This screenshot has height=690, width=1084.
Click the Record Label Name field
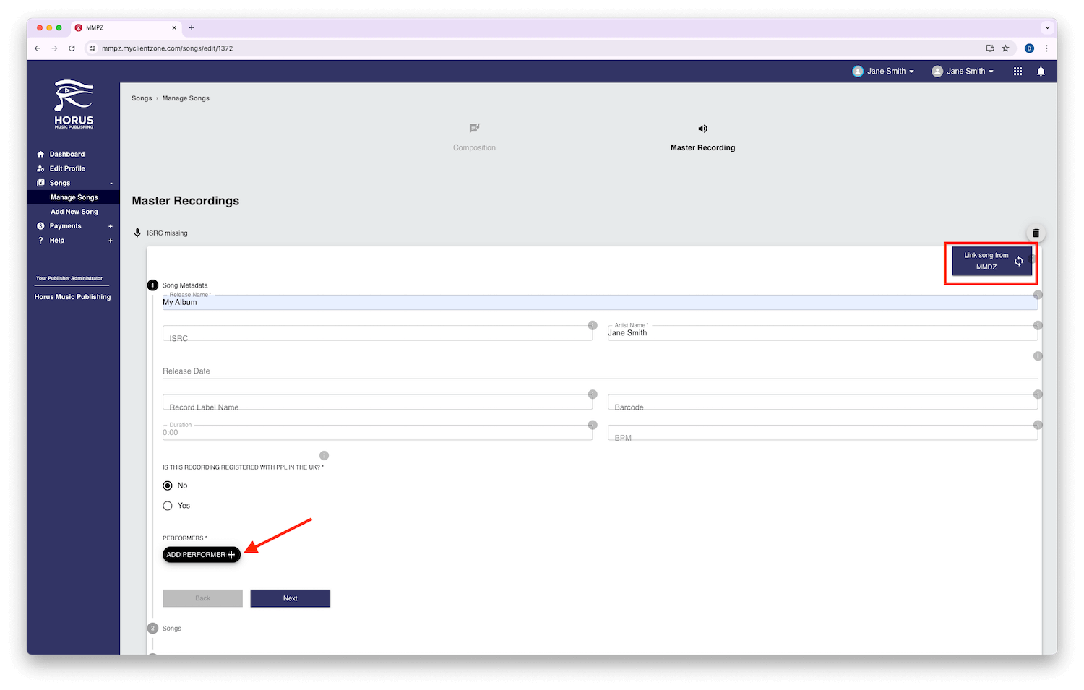point(377,402)
